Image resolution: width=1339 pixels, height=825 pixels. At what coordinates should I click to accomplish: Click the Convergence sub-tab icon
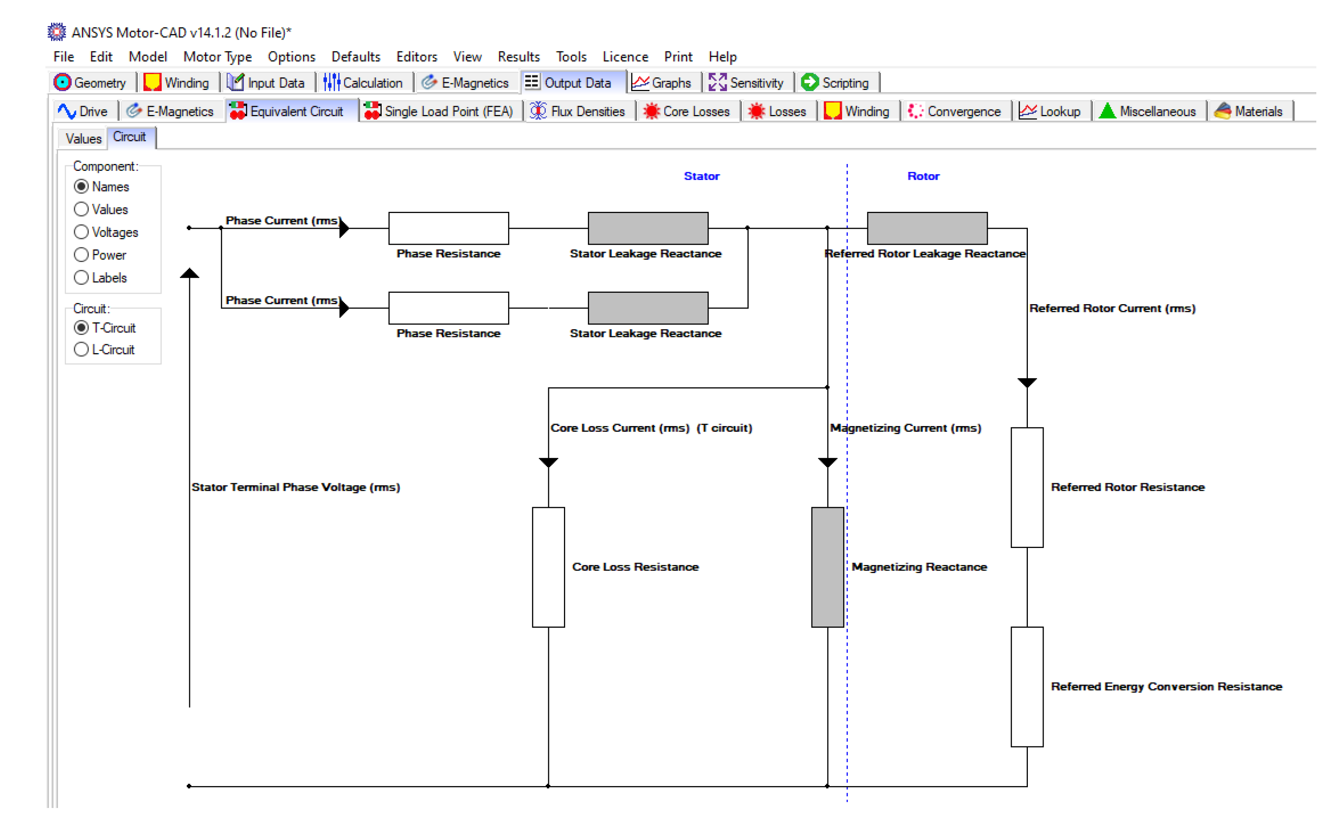coord(915,111)
